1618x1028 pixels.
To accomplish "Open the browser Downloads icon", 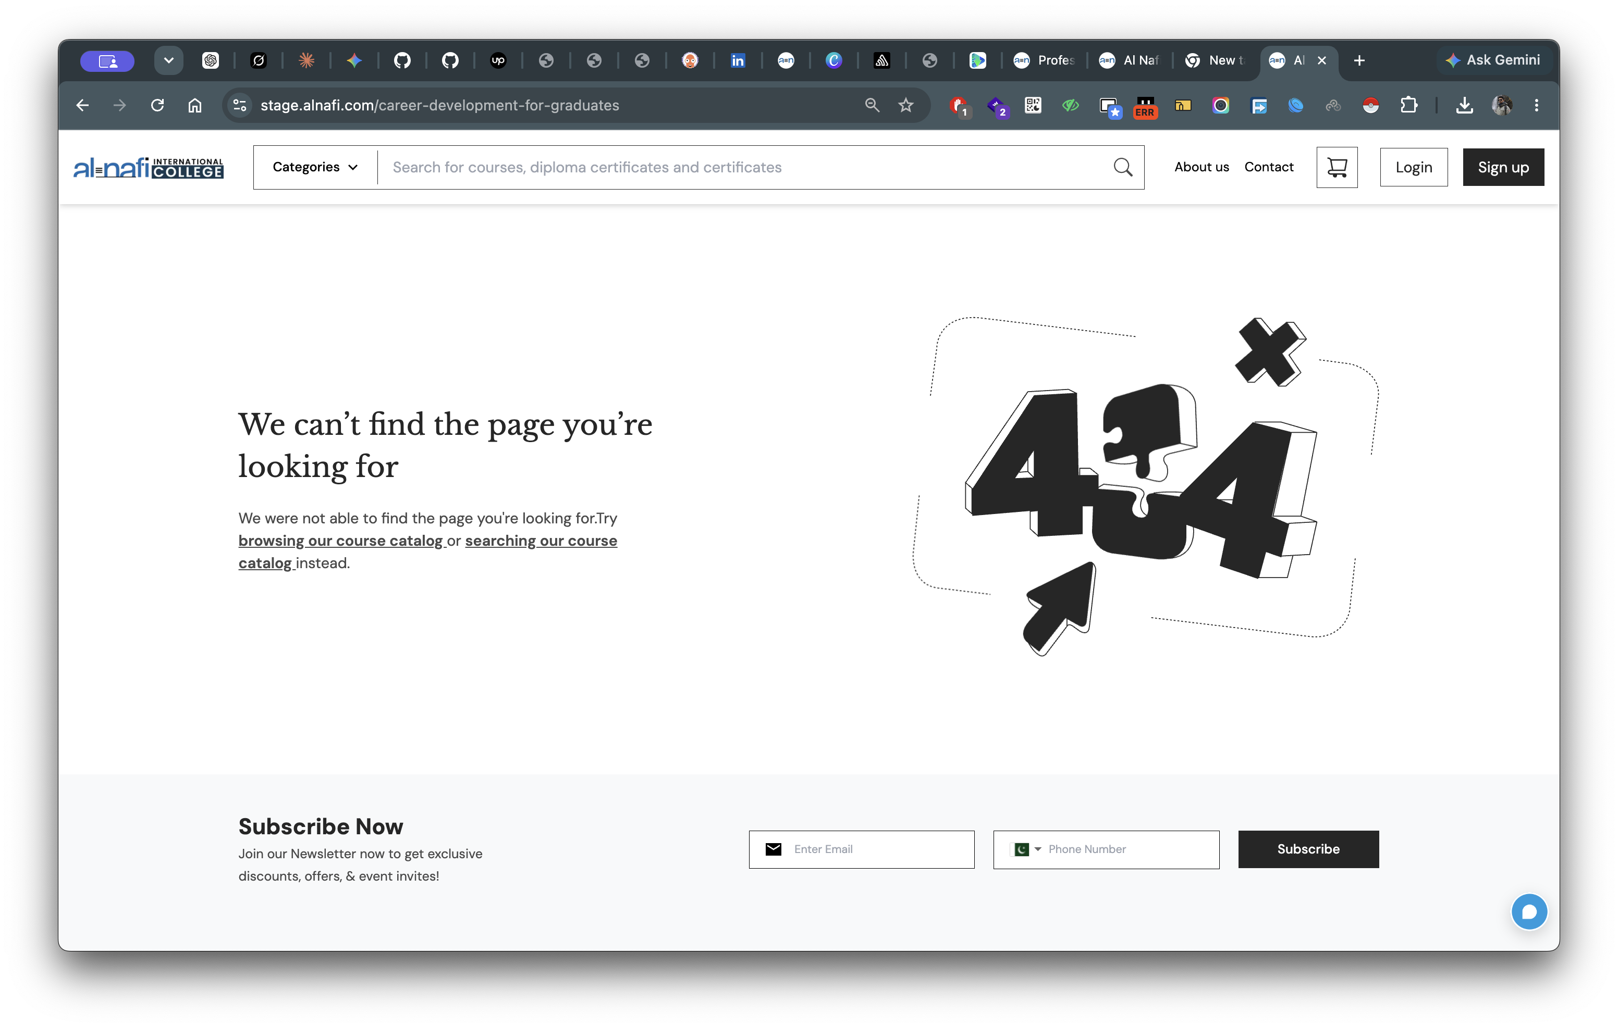I will [1465, 105].
